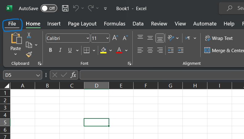Open the Name Box D5 dropdown
Screen dimensions: 244x139
click(x=38, y=75)
